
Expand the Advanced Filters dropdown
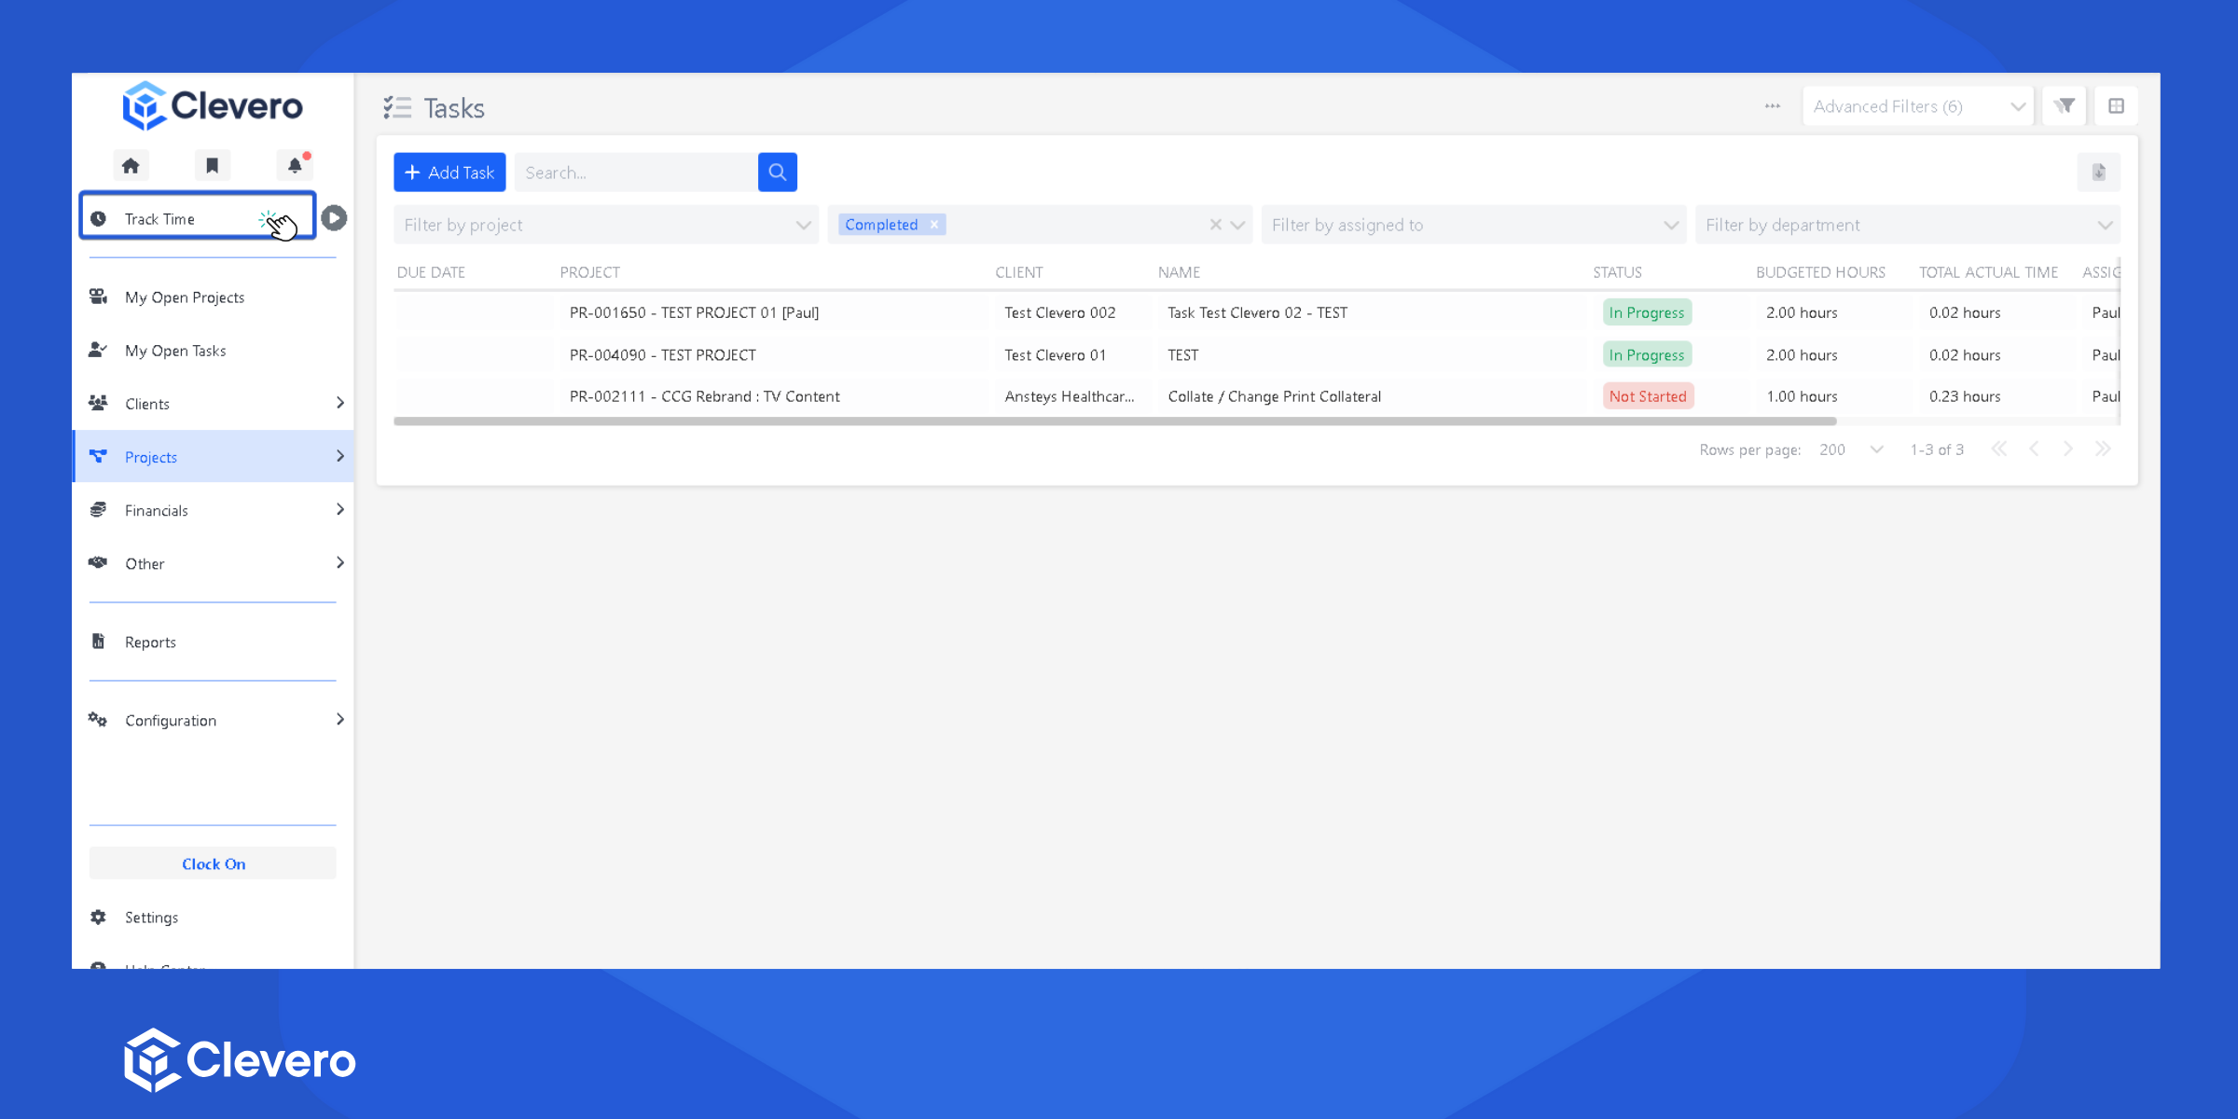pyautogui.click(x=1917, y=106)
